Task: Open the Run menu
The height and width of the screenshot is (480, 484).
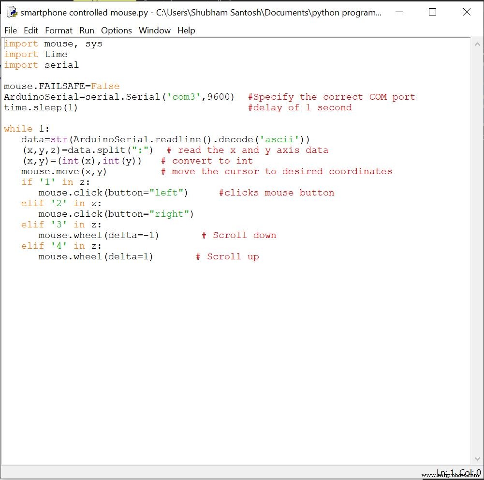Action: (x=87, y=30)
